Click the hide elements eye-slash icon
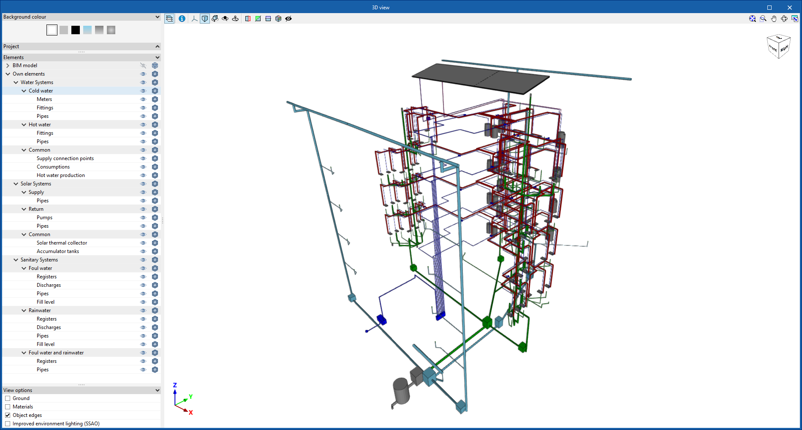 coord(288,19)
